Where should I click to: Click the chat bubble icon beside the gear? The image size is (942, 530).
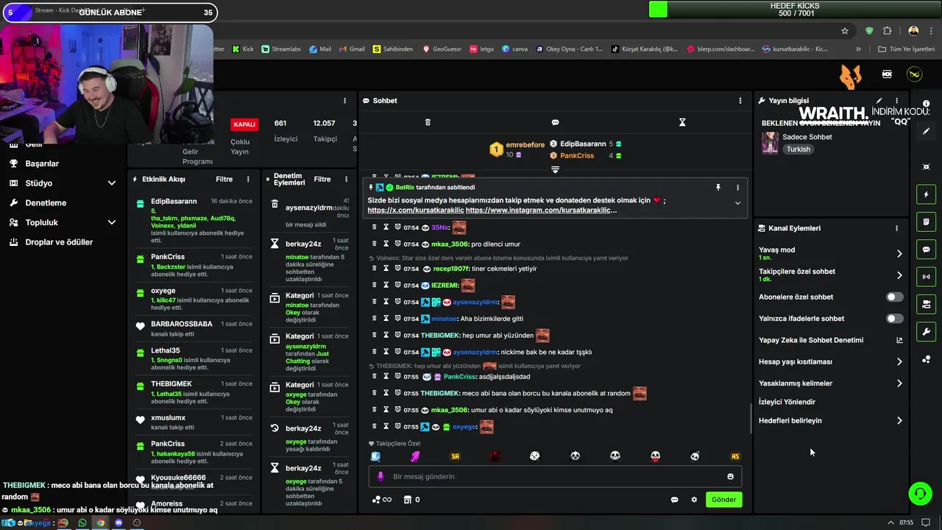pos(674,500)
